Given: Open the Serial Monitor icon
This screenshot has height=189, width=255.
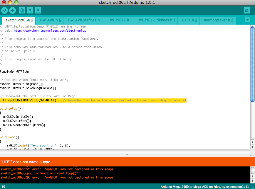Looking at the screenshot, I should click(247, 11).
